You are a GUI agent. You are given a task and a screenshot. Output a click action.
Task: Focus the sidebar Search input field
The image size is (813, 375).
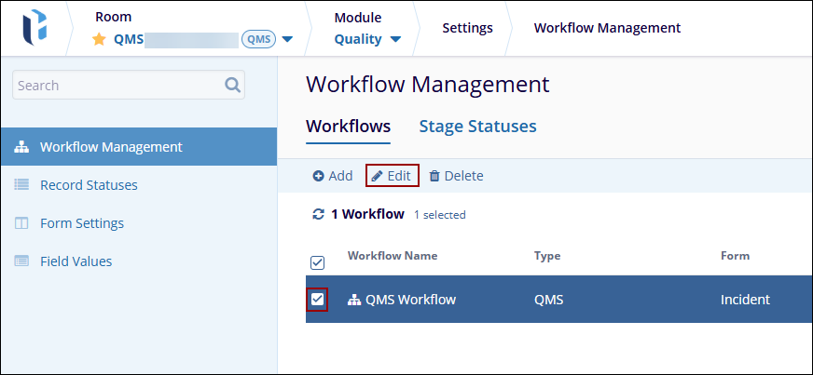(117, 86)
